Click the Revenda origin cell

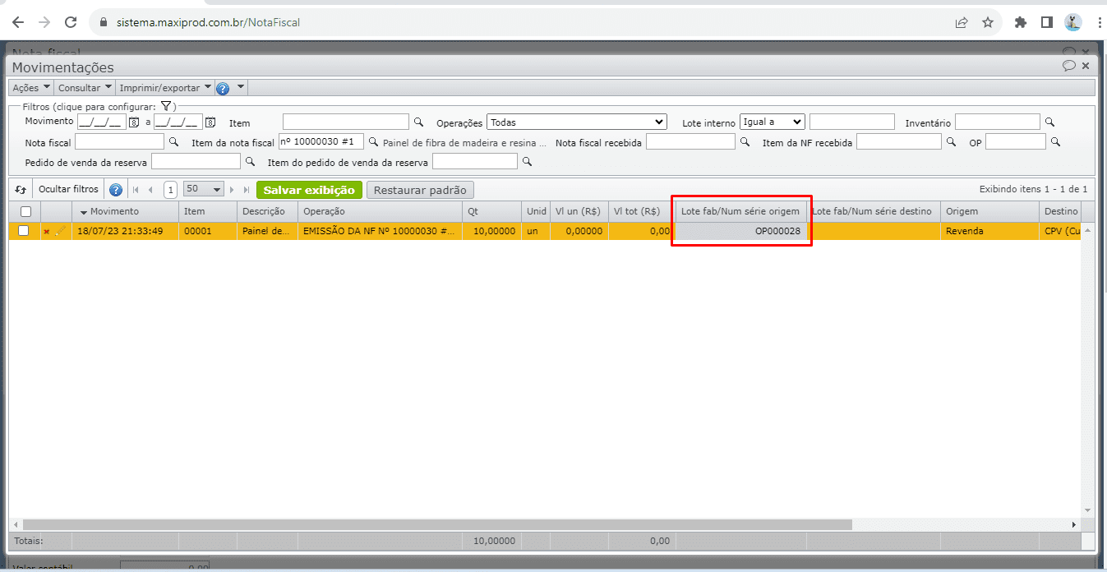tap(990, 232)
